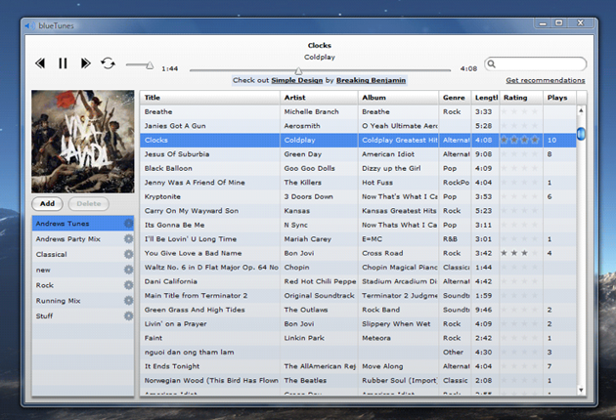Click the Add playlist button

[x=48, y=203]
